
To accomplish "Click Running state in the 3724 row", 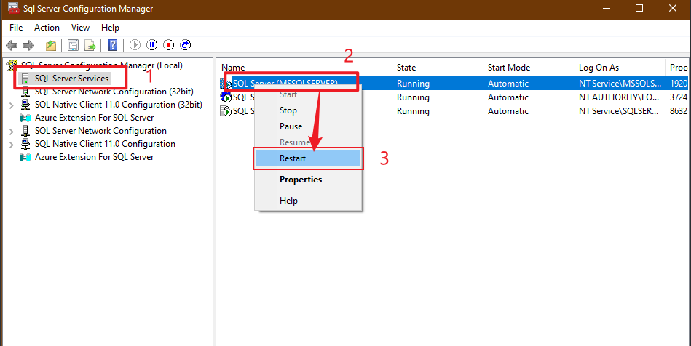I will (x=413, y=97).
